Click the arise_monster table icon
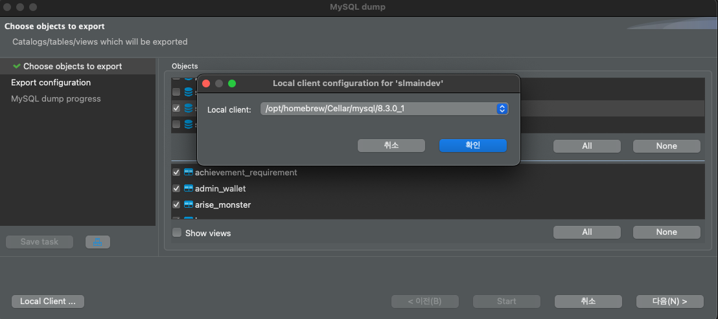Screen dimensions: 718x319 pyautogui.click(x=188, y=204)
